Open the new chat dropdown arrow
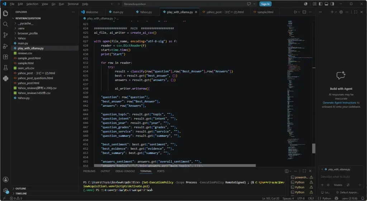This screenshot has height=201, width=367. (x=336, y=12)
